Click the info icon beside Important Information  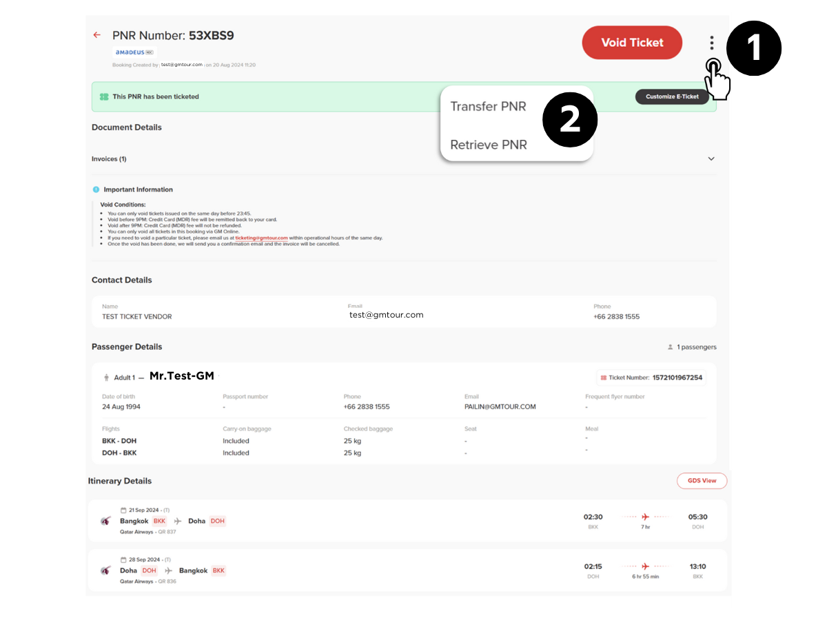pos(96,189)
